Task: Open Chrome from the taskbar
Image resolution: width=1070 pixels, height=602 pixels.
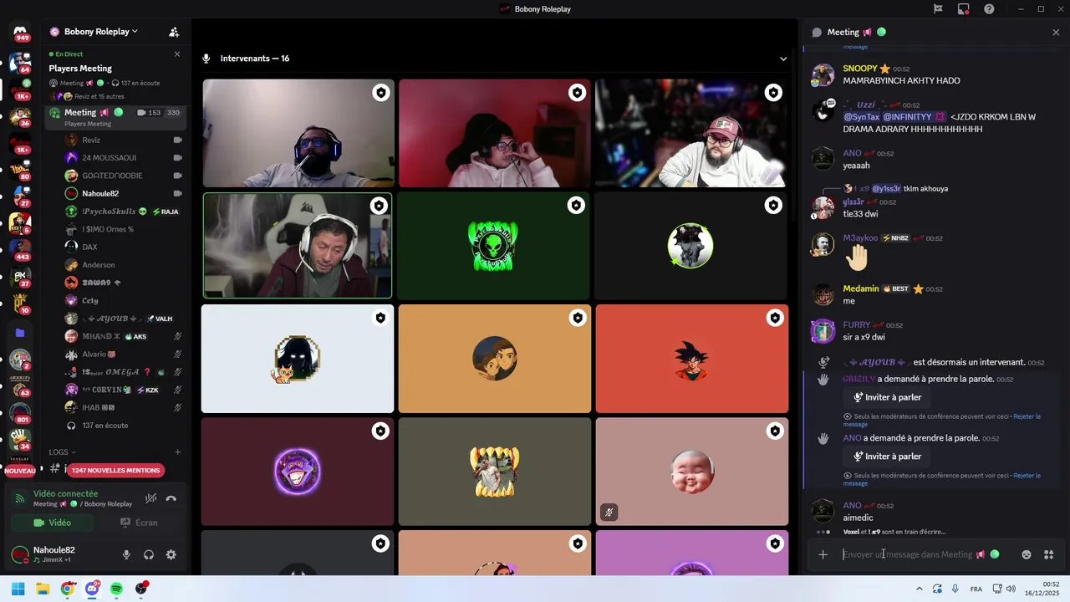Action: pos(67,589)
